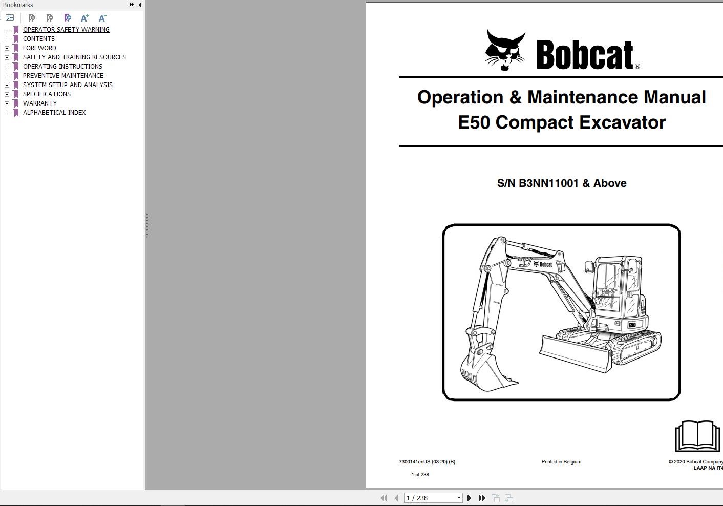723x506 pixels.
Task: Go to the ALPHABETICAL INDEX bookmark
Action: click(54, 113)
